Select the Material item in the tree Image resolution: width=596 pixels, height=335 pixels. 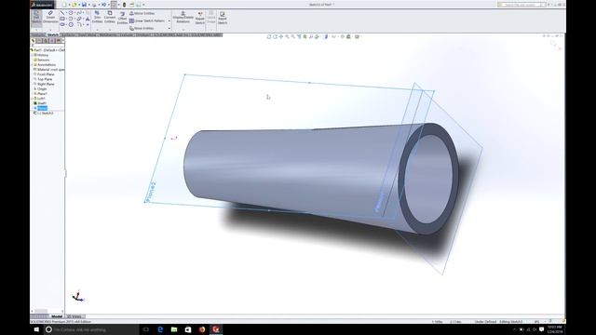49,70
